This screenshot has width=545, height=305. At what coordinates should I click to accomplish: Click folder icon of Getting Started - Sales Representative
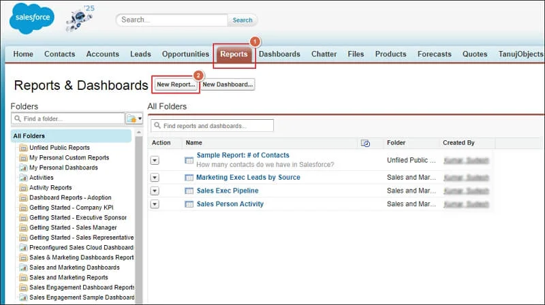tap(23, 238)
